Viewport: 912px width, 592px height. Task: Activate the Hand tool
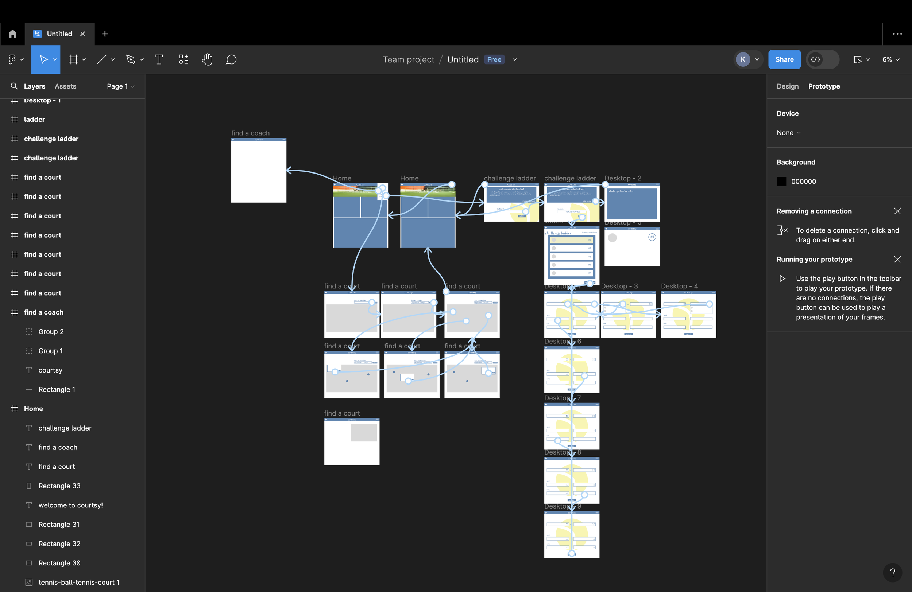point(207,59)
